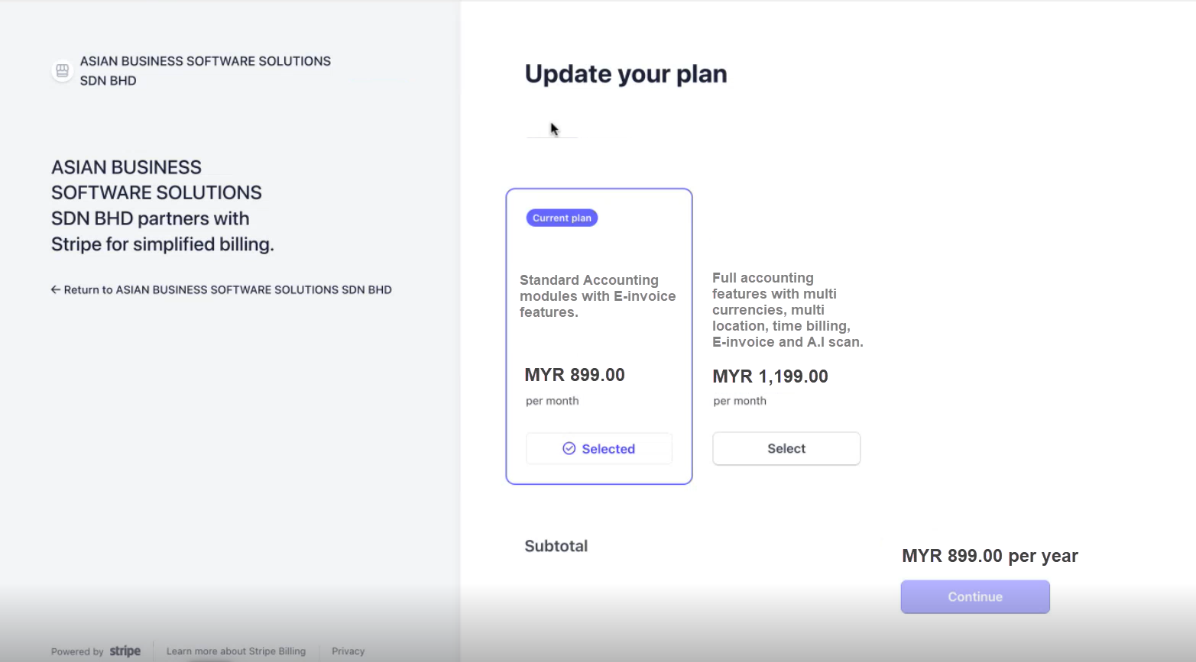
Task: Choose the MYR 1,199.00 plan with Select
Action: tap(786, 448)
